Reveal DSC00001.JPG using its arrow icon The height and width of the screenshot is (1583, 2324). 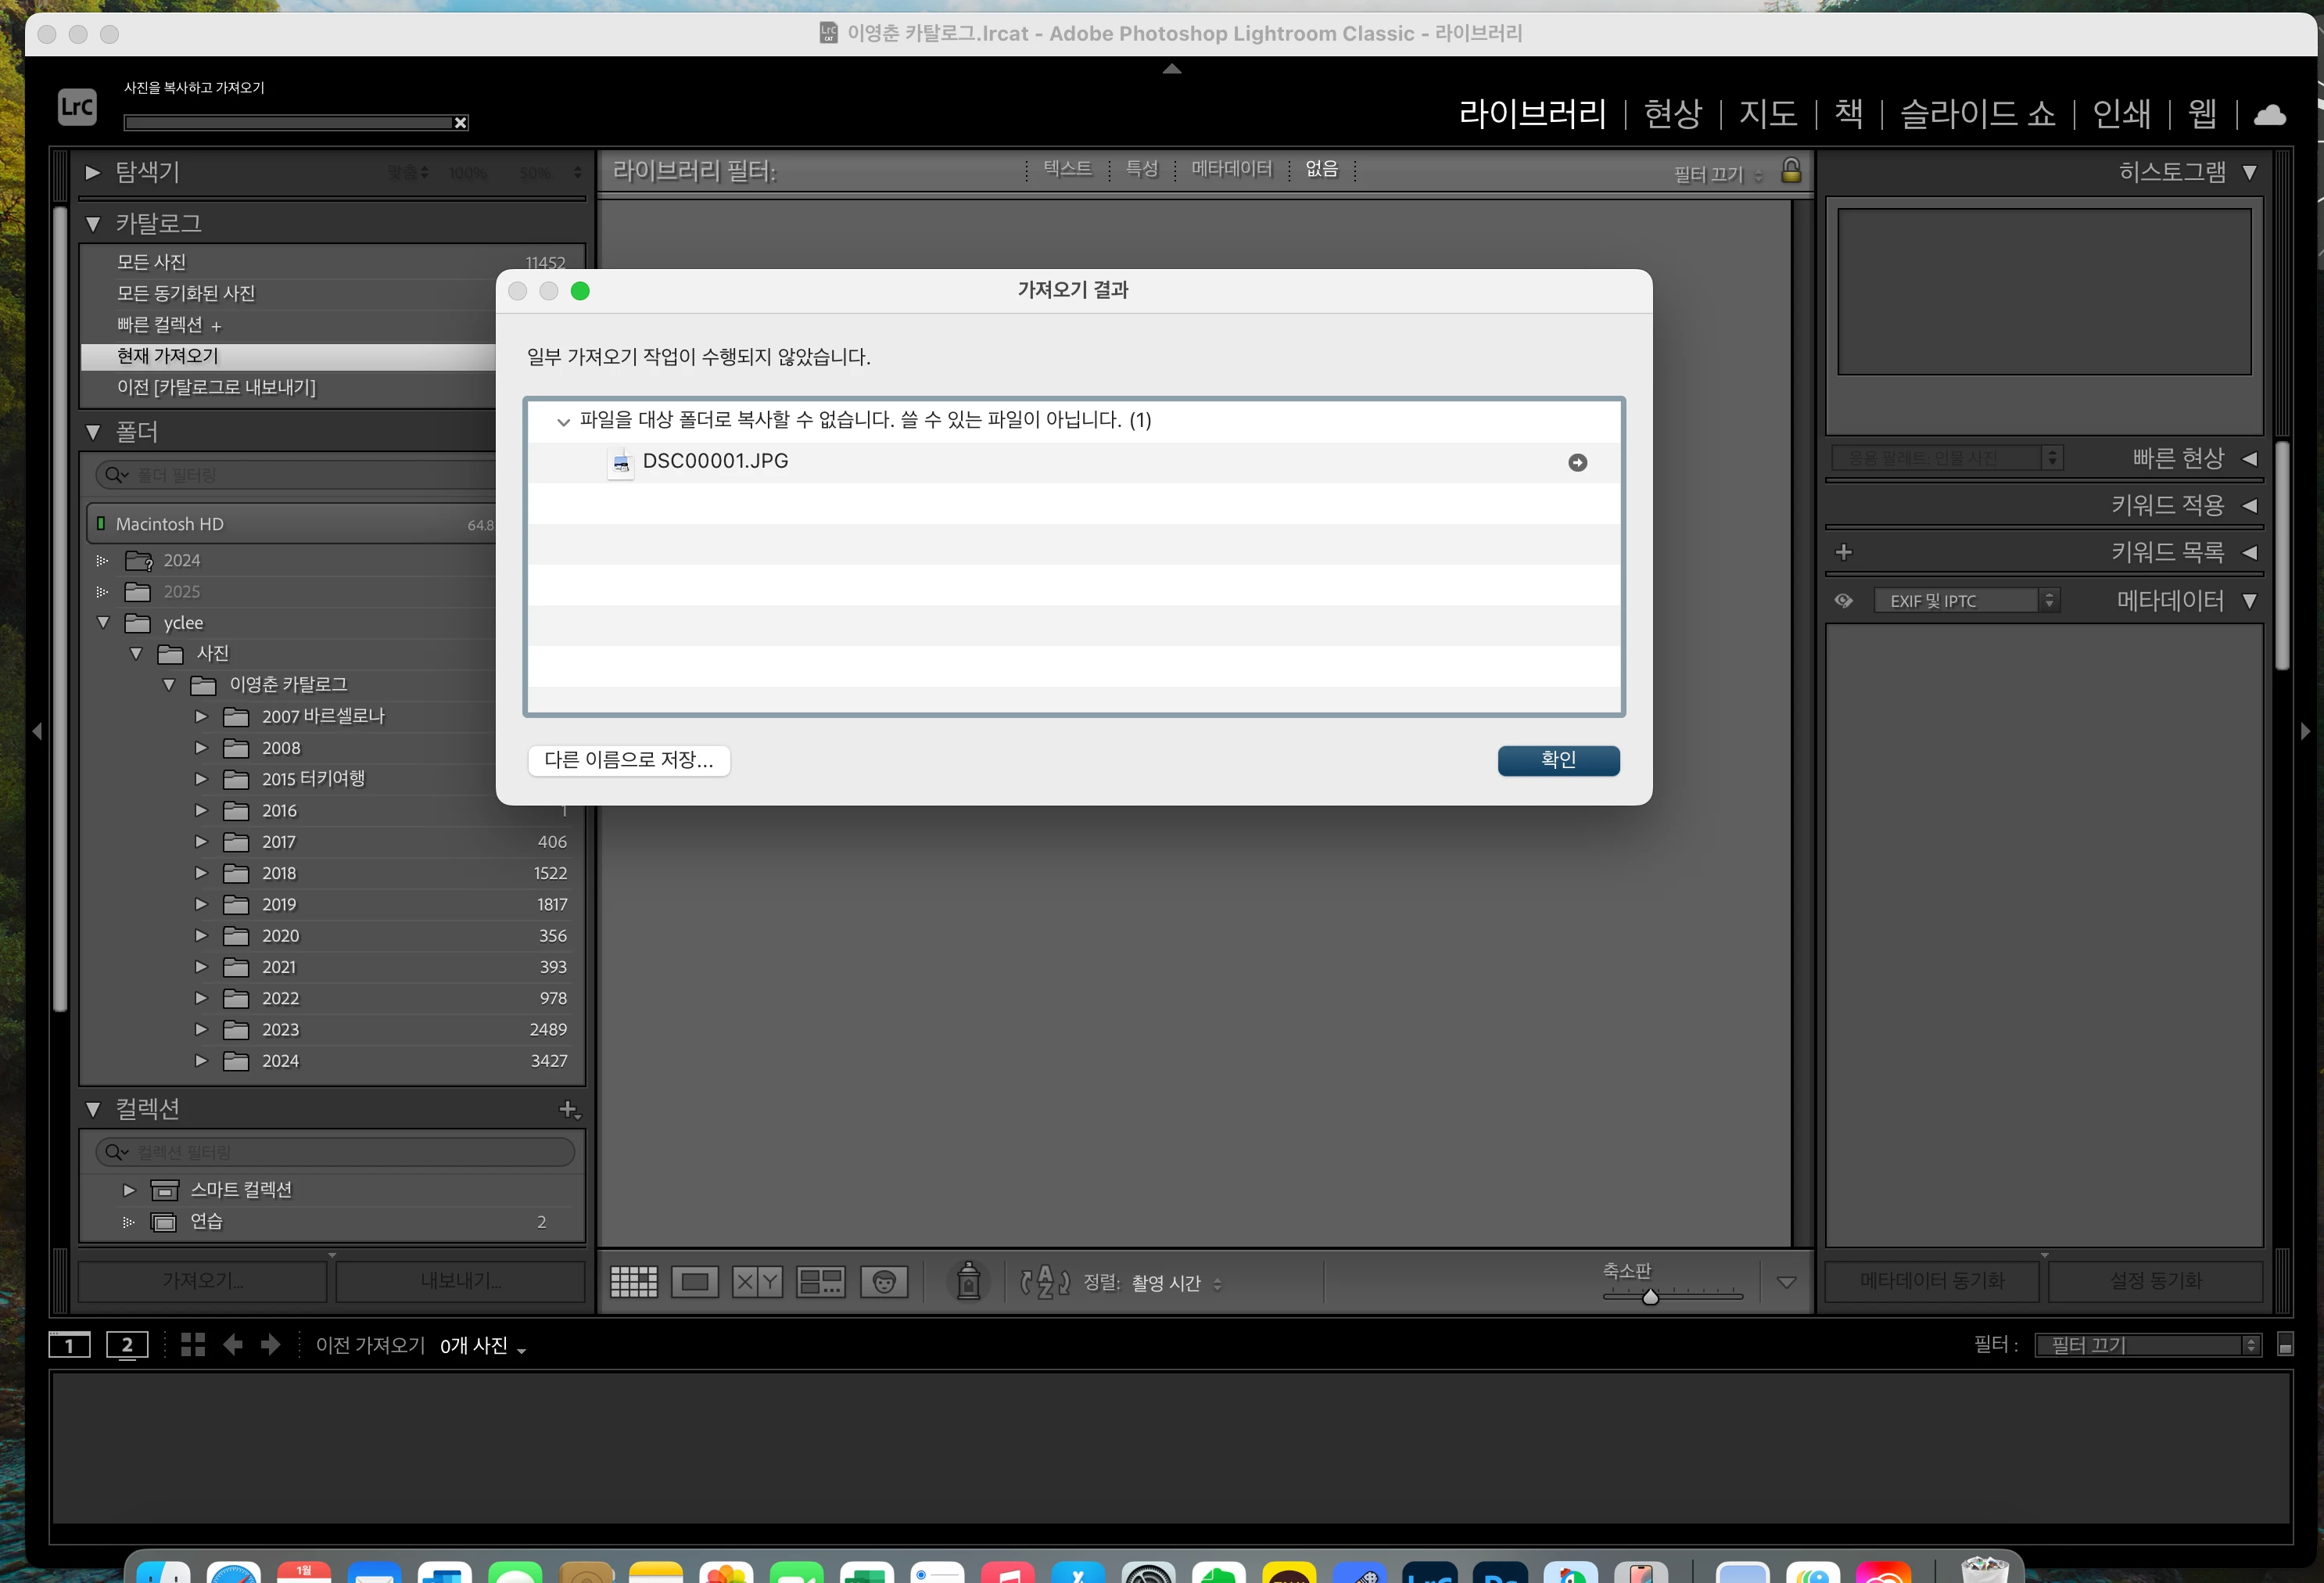[x=1577, y=462]
